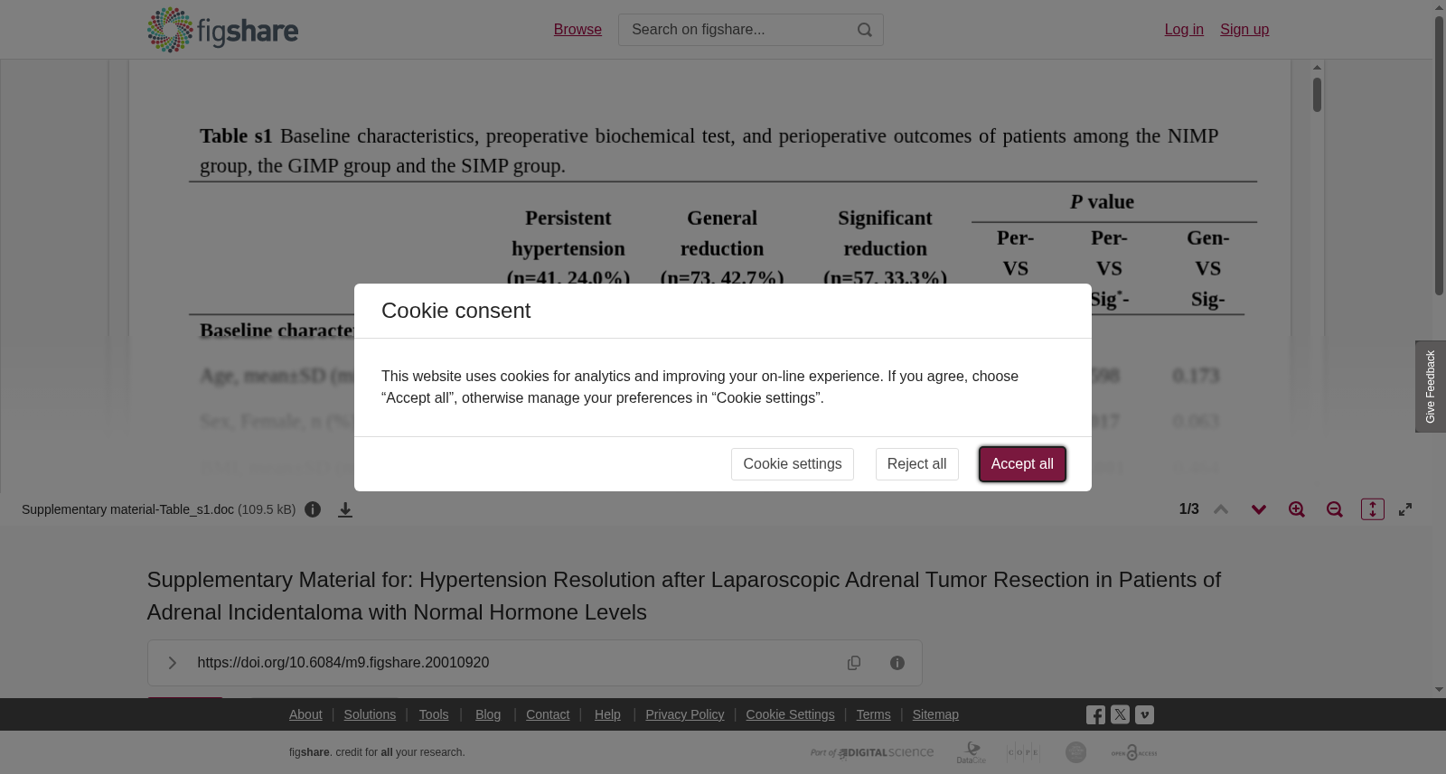The image size is (1446, 774).
Task: Copy the DOI link to clipboard
Action: [854, 663]
